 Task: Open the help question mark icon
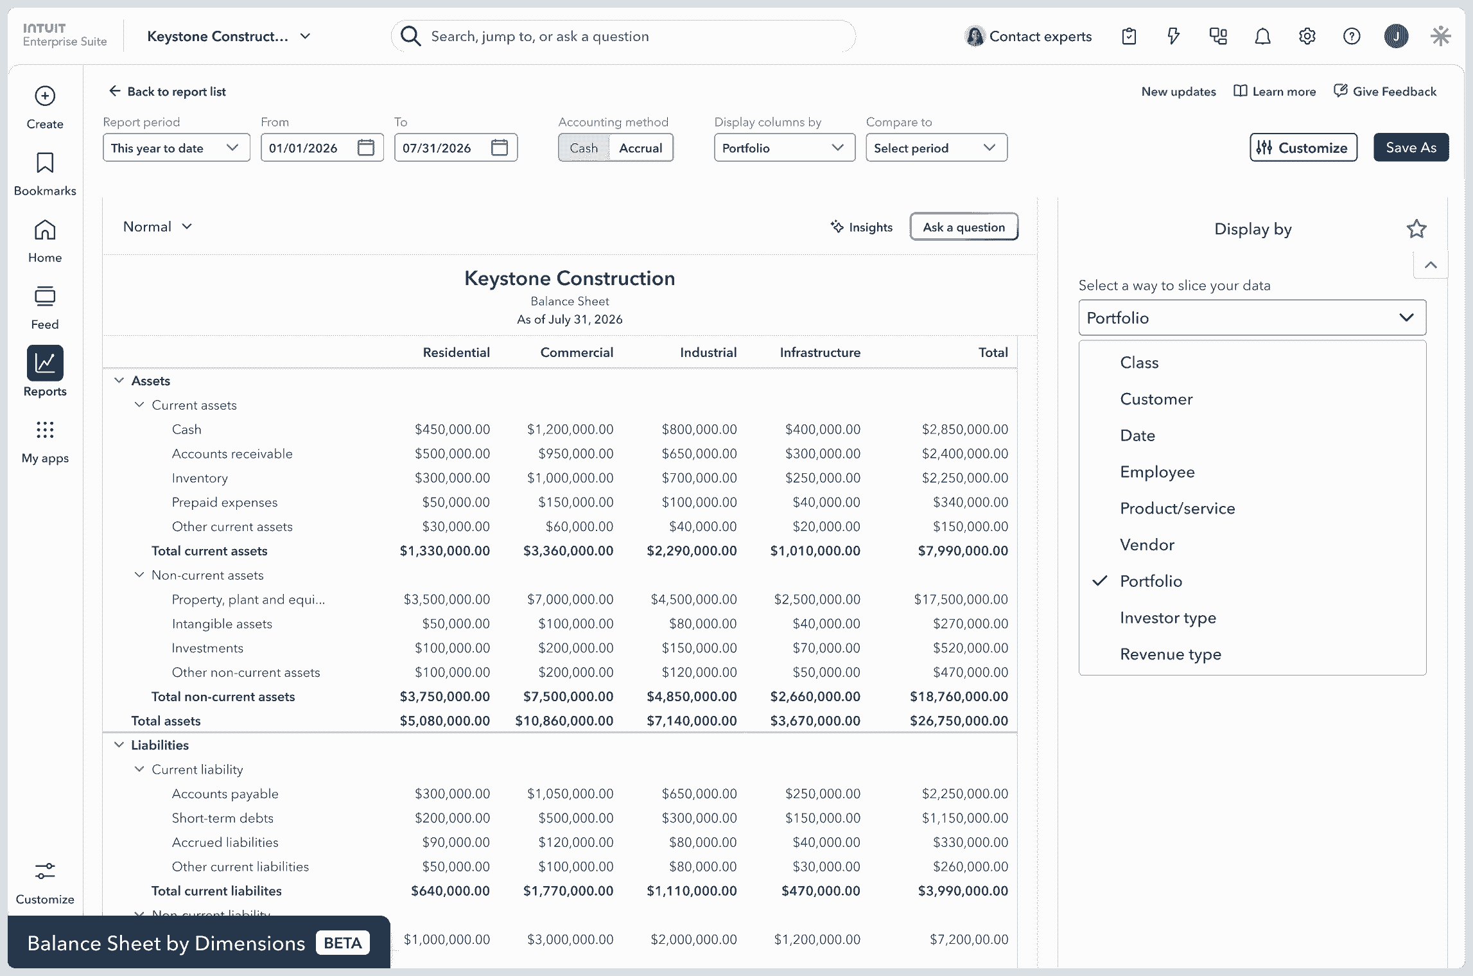pyautogui.click(x=1352, y=36)
